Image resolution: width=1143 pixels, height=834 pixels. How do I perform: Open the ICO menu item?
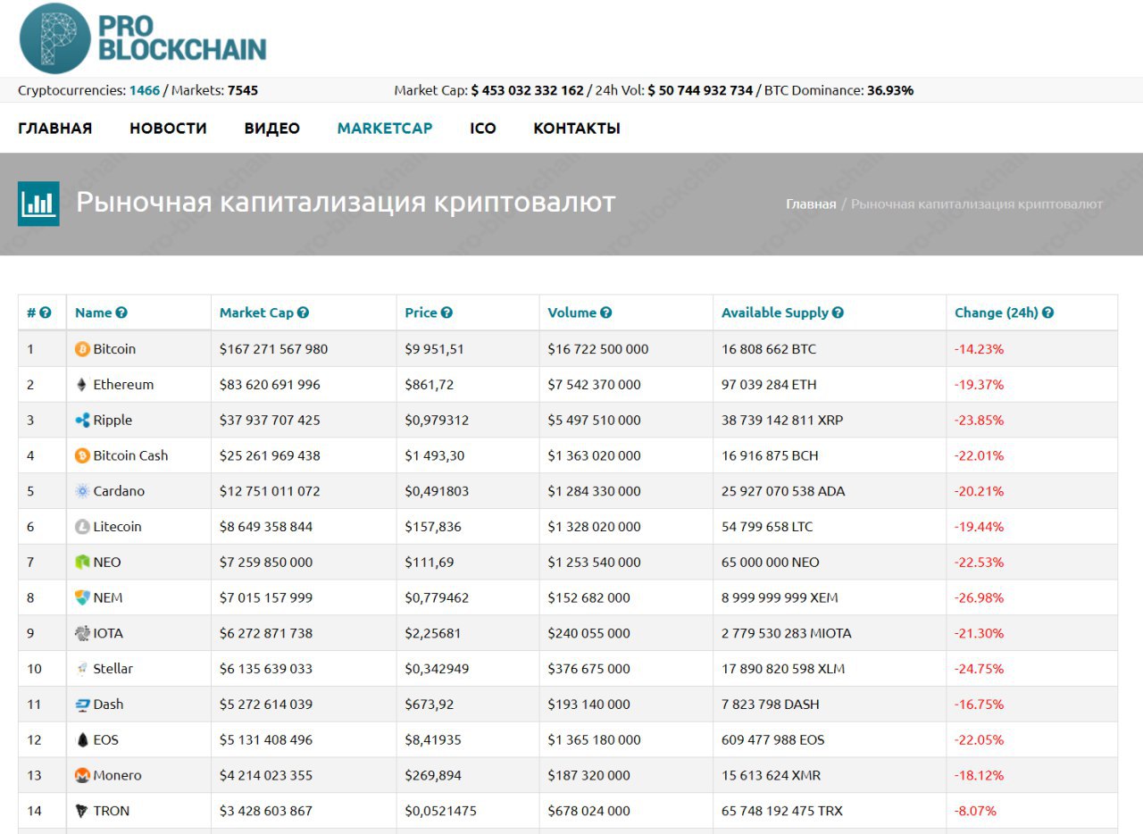point(483,129)
